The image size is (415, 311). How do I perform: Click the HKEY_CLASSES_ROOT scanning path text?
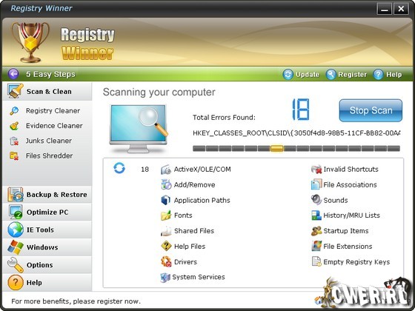tap(296, 133)
